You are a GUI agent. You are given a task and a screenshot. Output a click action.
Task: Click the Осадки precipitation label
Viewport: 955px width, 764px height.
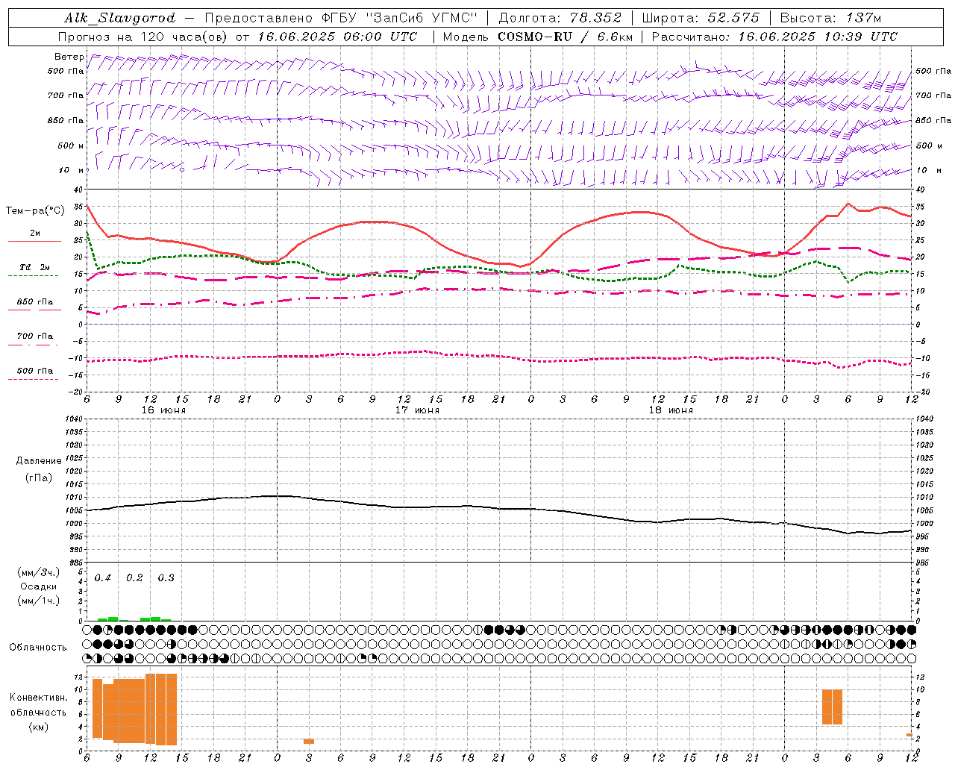(39, 586)
